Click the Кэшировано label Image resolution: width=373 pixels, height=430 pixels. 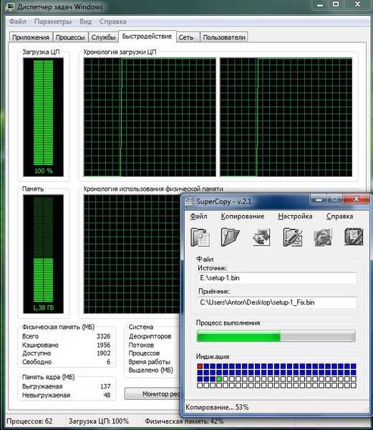[x=40, y=345]
